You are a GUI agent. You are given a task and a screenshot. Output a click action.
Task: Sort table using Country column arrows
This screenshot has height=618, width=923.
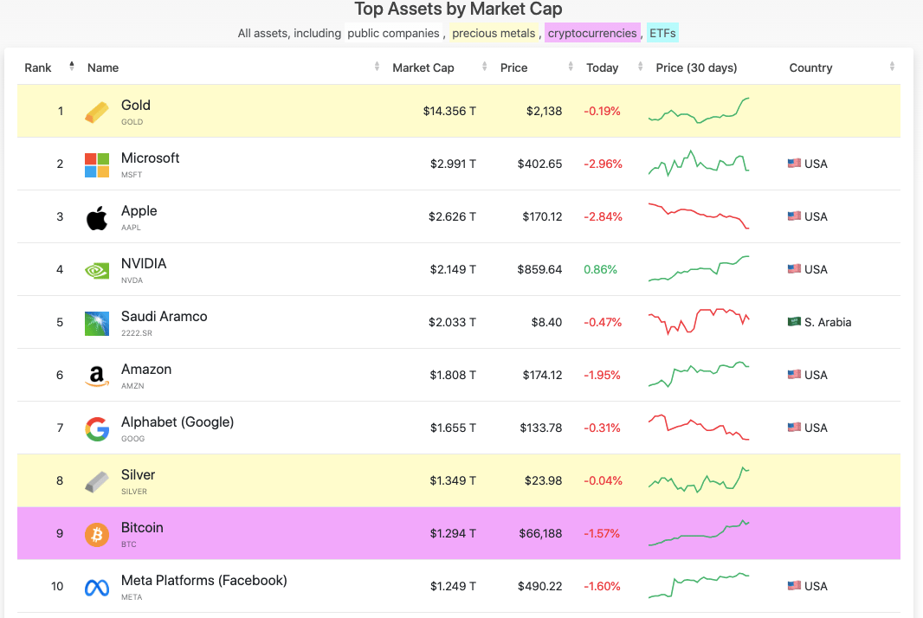(892, 67)
